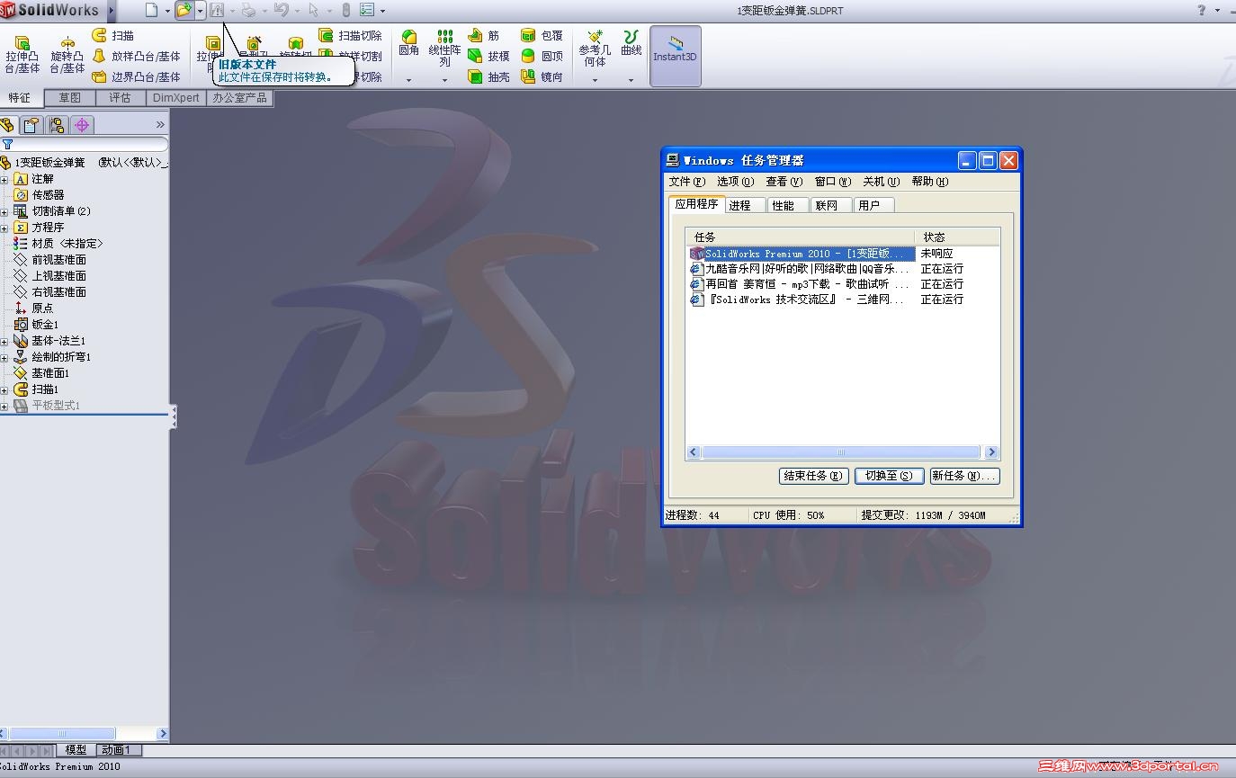Screen dimensions: 1236x778
Task: Expand the 注解 annotations tree node
Action: [4, 179]
